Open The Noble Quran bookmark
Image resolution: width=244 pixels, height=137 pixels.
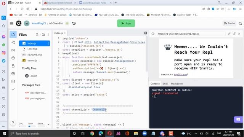tap(133, 15)
